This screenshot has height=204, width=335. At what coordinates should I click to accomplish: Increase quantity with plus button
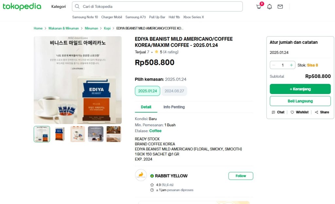[291, 65]
